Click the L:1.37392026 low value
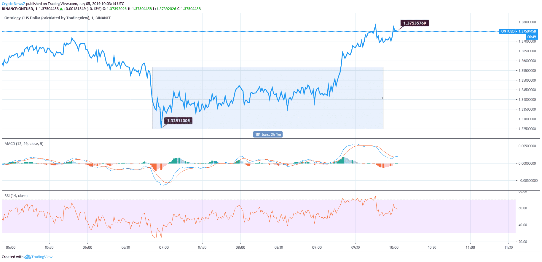 165,9
